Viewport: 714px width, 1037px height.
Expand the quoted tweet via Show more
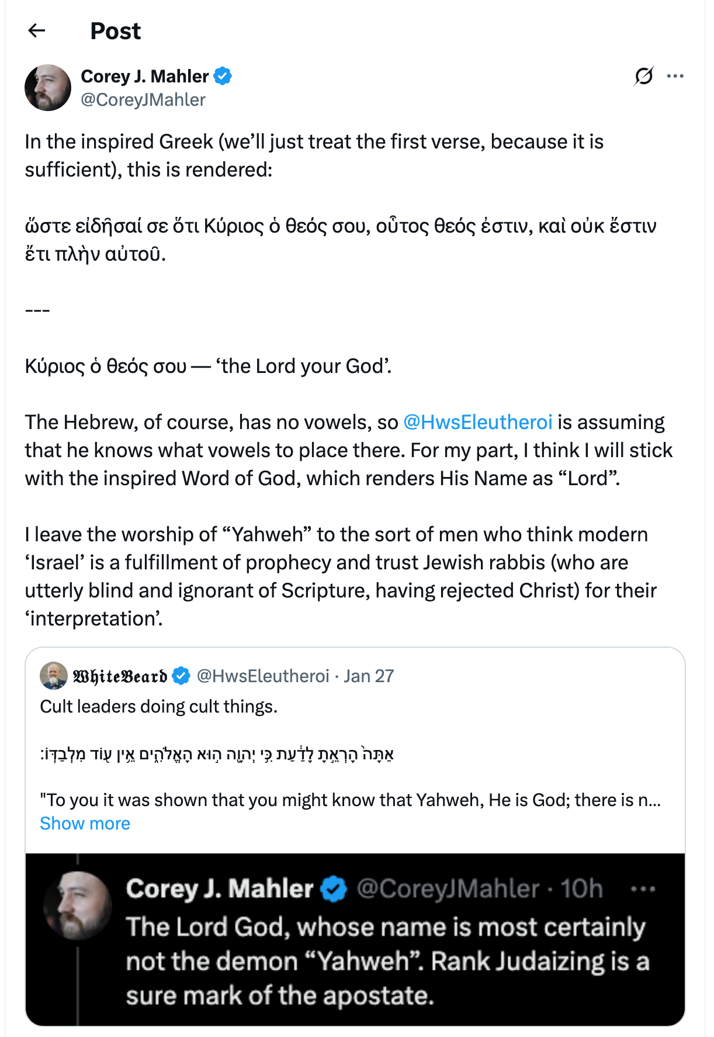tap(85, 823)
